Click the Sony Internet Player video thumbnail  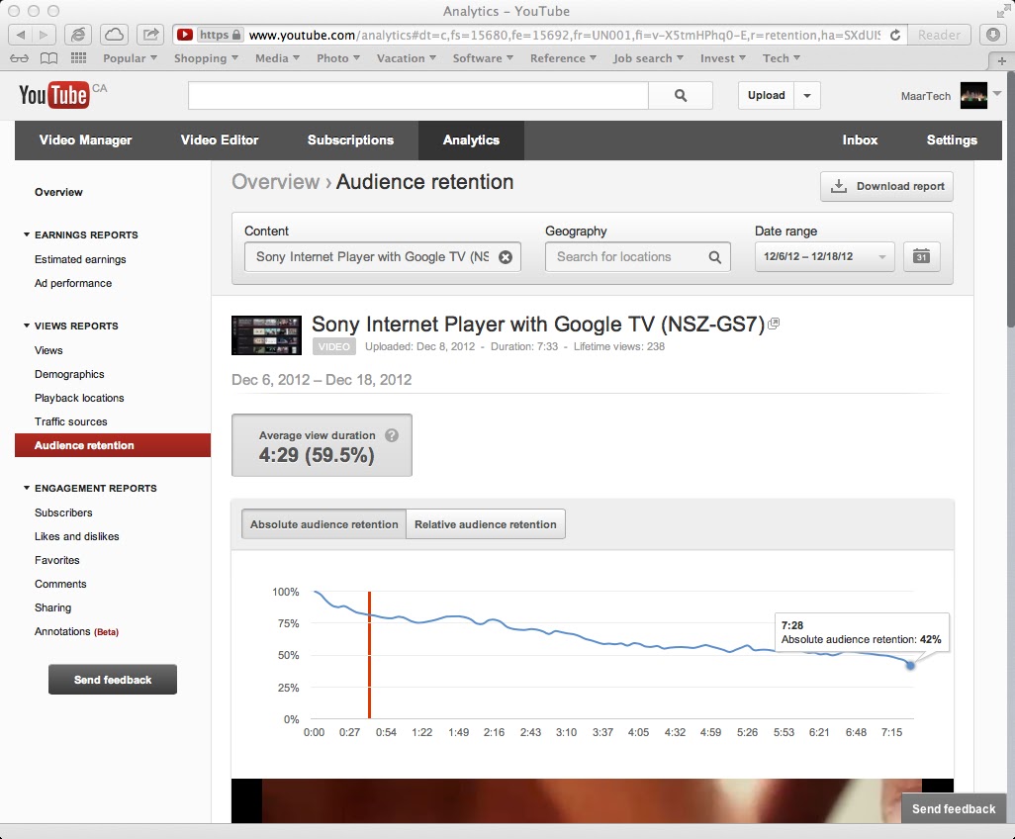(x=267, y=335)
